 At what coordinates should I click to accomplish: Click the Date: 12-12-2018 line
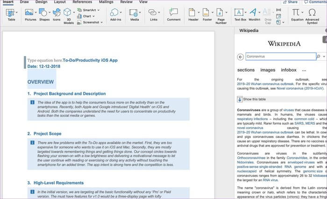(x=44, y=66)
